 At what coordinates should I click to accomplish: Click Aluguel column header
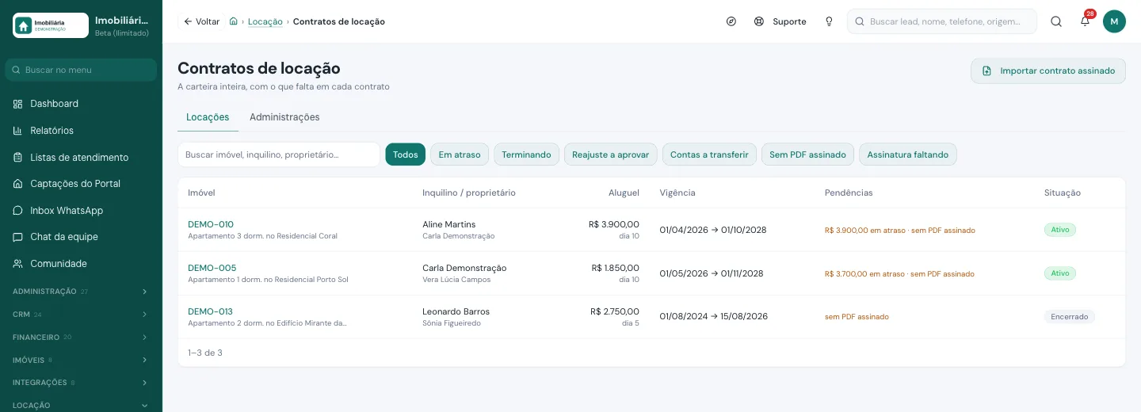coord(624,193)
